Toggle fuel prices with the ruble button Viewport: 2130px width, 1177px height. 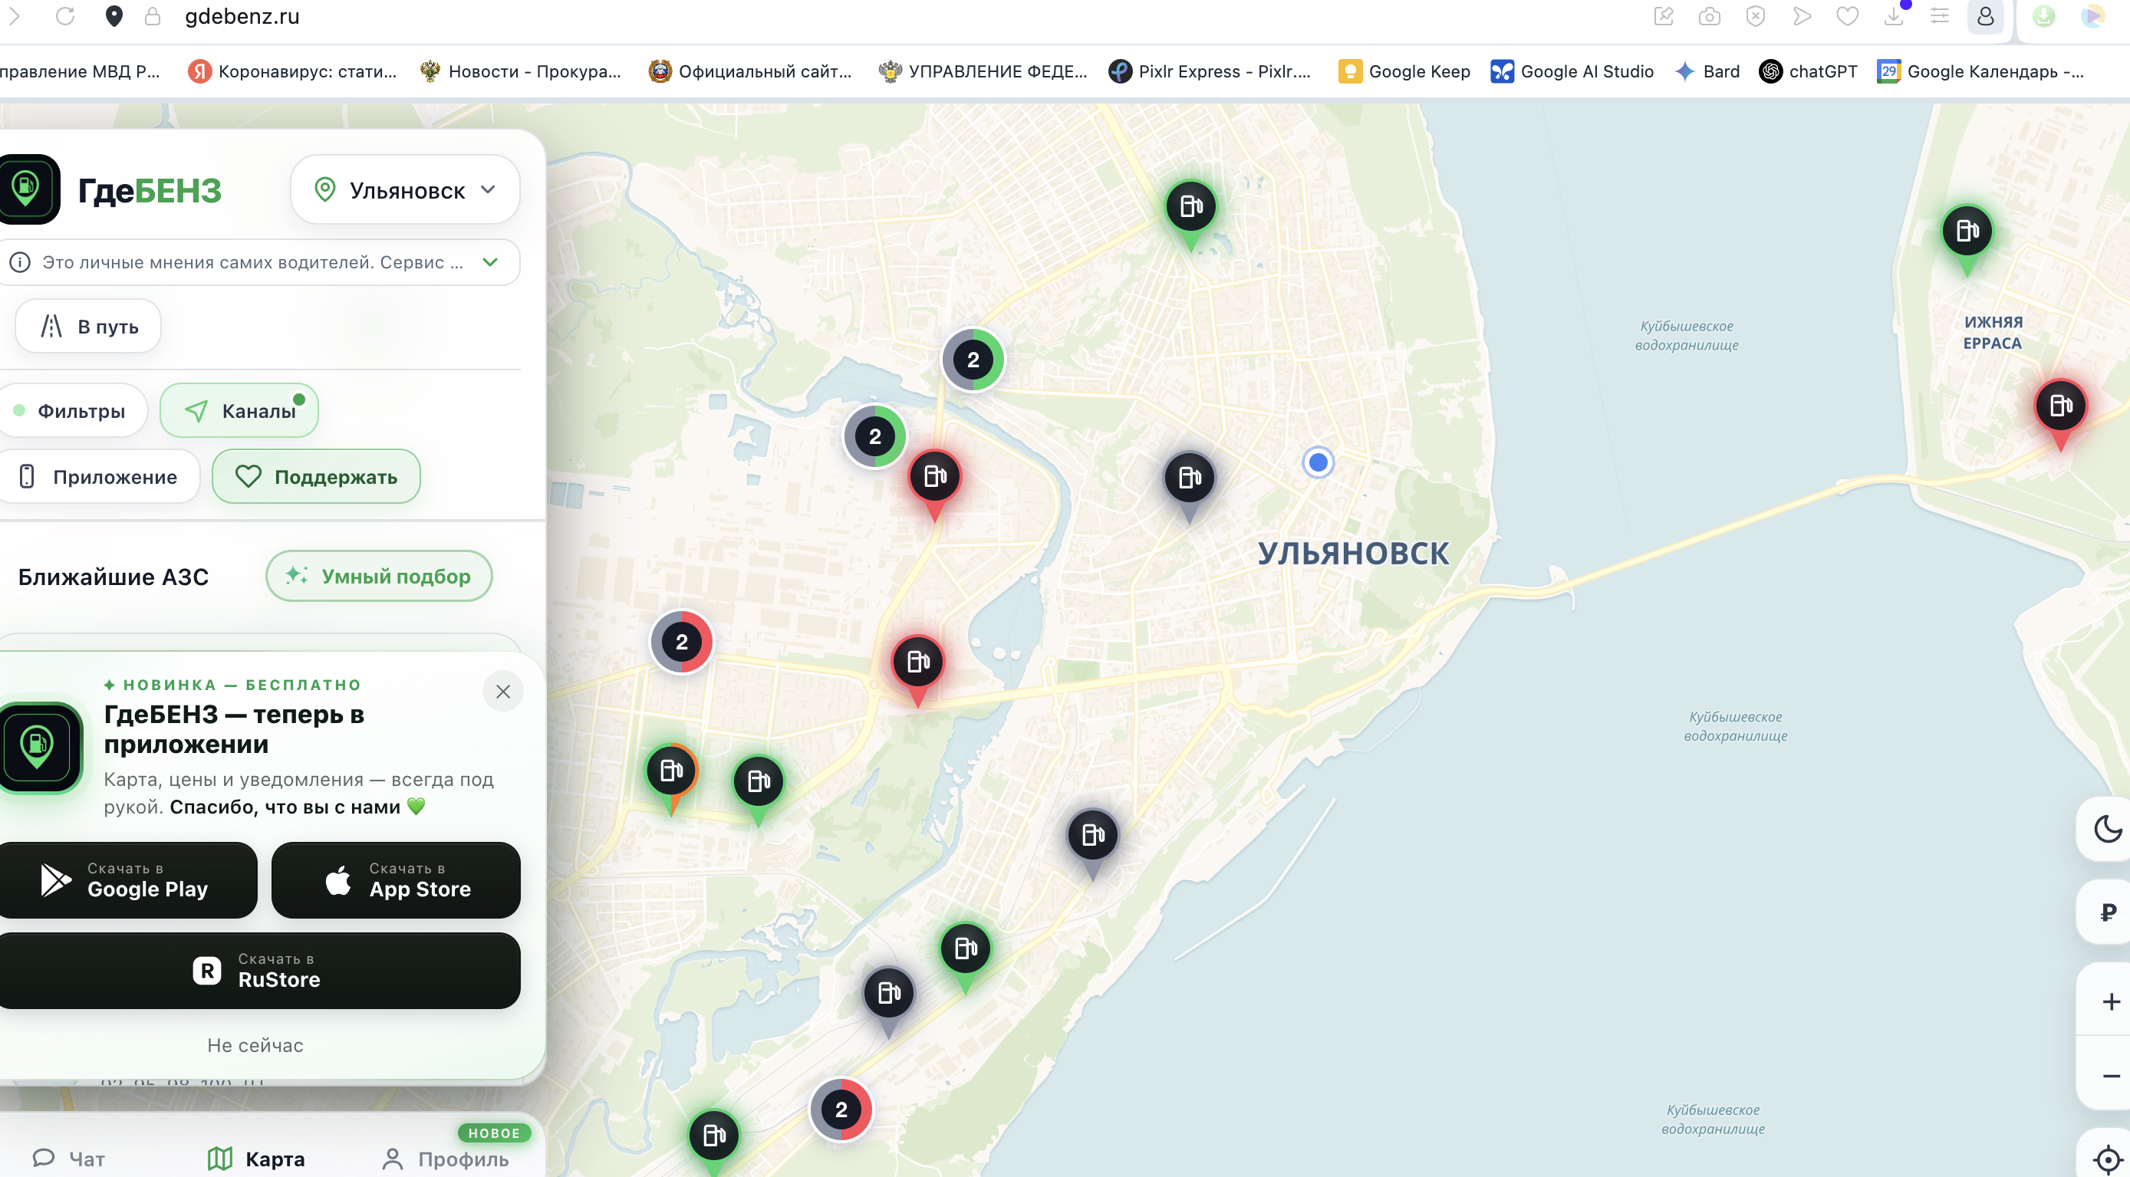[2107, 912]
